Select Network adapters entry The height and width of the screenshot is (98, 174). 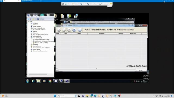(x=37, y=36)
